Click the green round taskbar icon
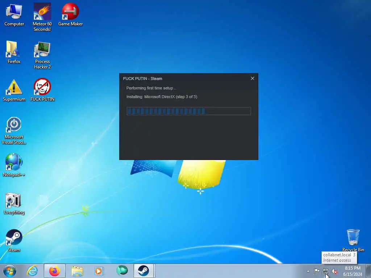Screen dimensions: 371x278 pyautogui.click(x=122, y=270)
